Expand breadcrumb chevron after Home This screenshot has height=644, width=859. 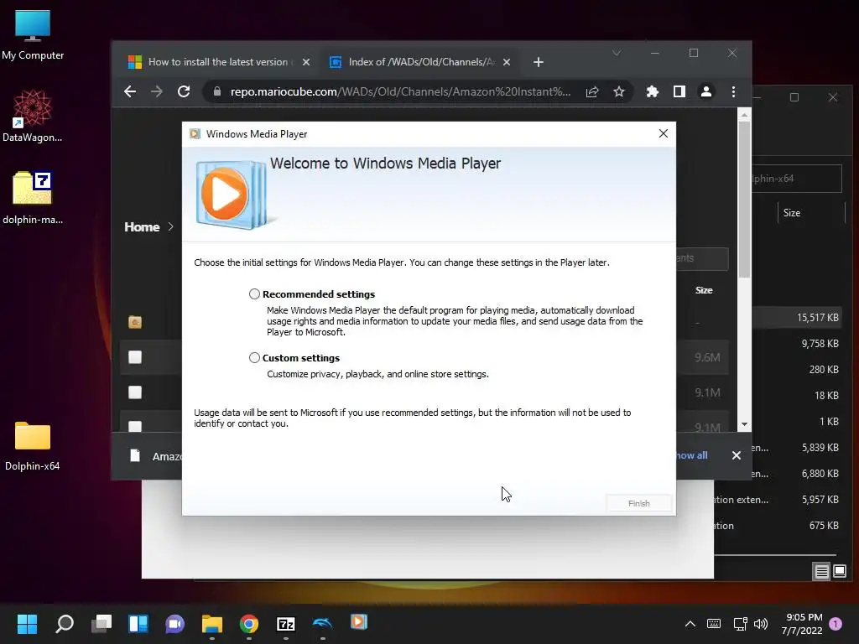pos(170,226)
